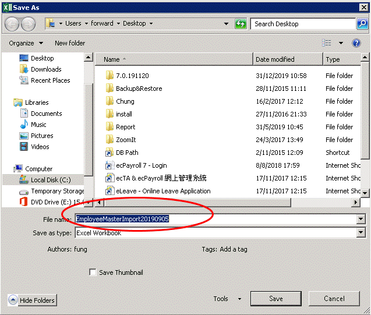Select the DB Path shortcut
The height and width of the screenshot is (315, 371).
tap(127, 153)
